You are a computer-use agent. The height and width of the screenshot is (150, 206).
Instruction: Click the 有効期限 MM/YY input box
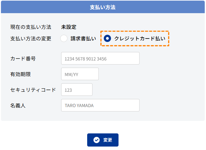pos(80,74)
